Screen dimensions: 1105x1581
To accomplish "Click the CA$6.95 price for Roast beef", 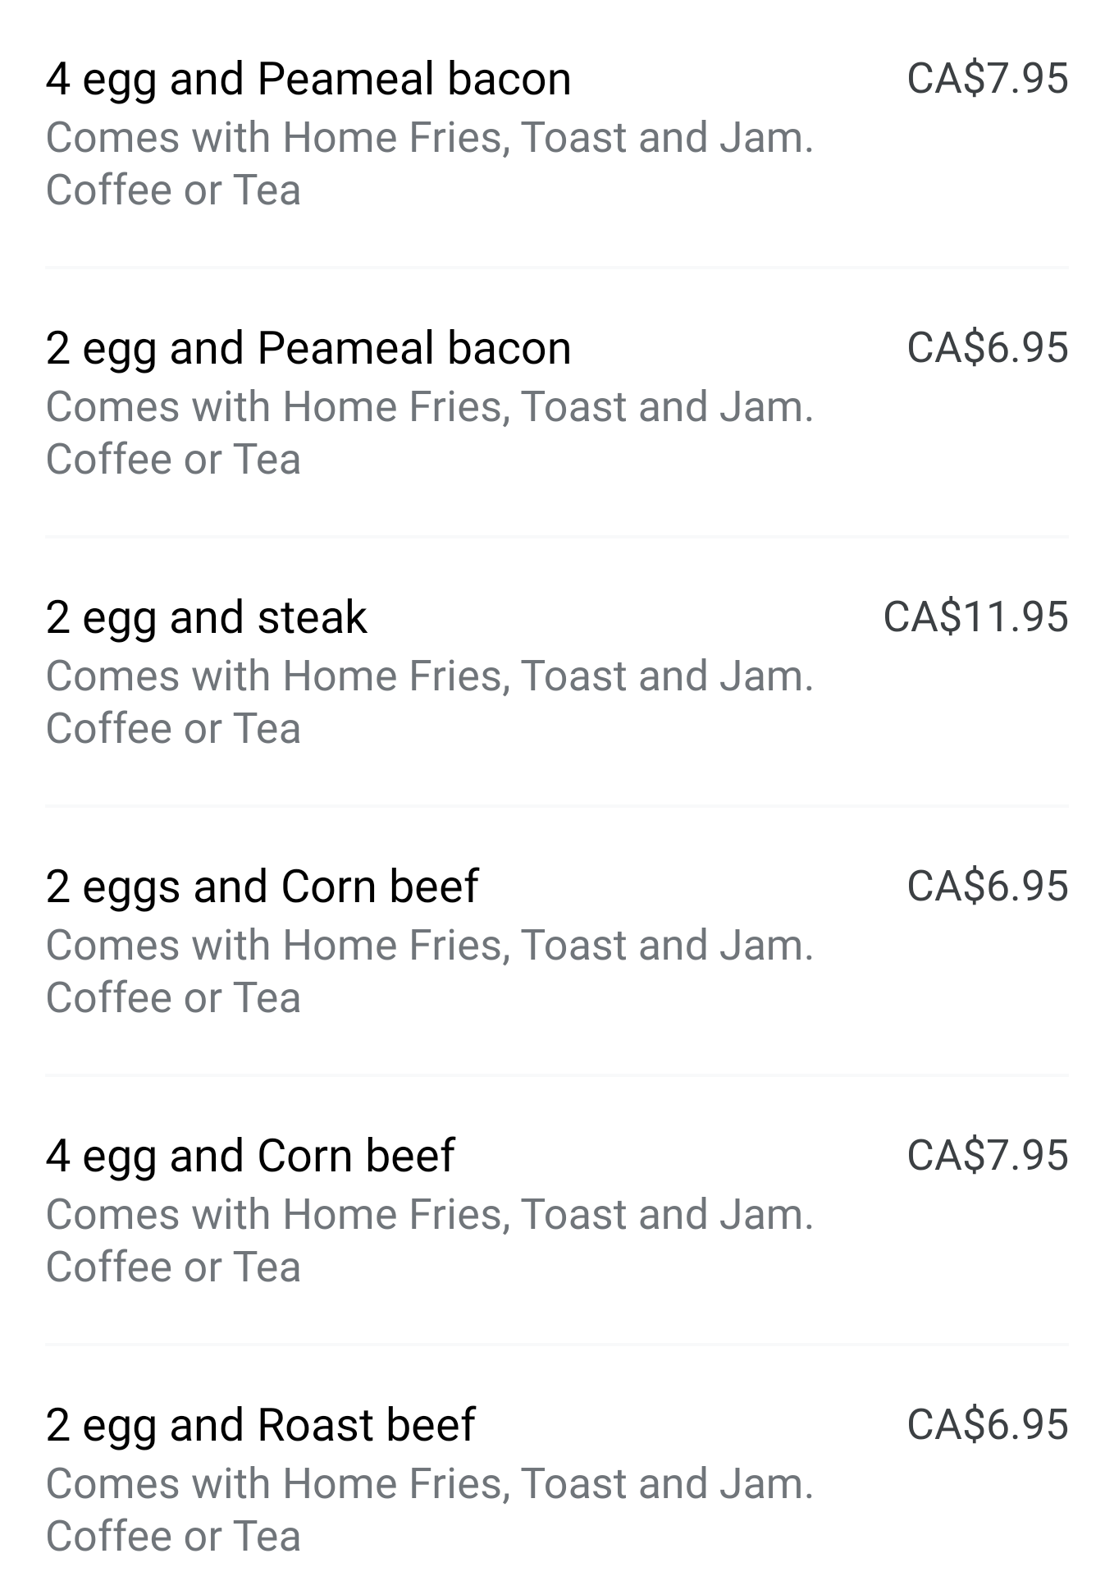I will [987, 1425].
